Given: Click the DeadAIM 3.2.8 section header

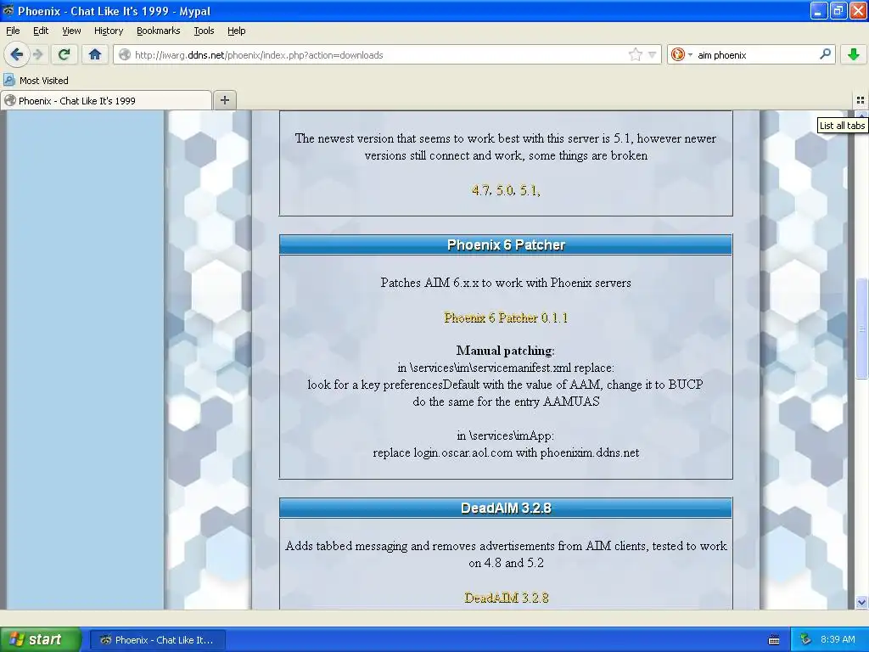Looking at the screenshot, I should coord(506,508).
